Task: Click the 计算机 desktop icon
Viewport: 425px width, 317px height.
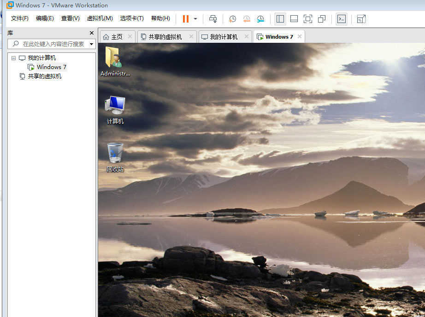Action: click(115, 110)
